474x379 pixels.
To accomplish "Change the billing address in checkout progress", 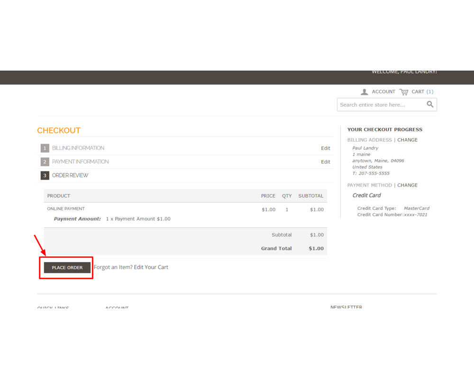I will pyautogui.click(x=407, y=140).
